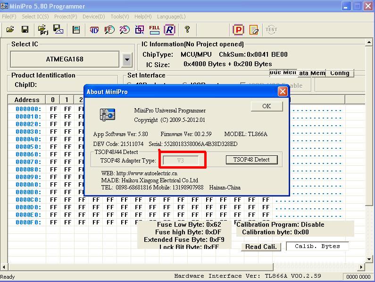375x282 pixels.
Task: Click the Hardware Interface Ver status text
Action: point(248,276)
